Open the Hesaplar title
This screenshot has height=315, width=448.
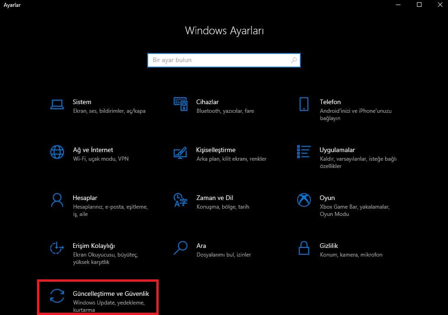pos(85,198)
